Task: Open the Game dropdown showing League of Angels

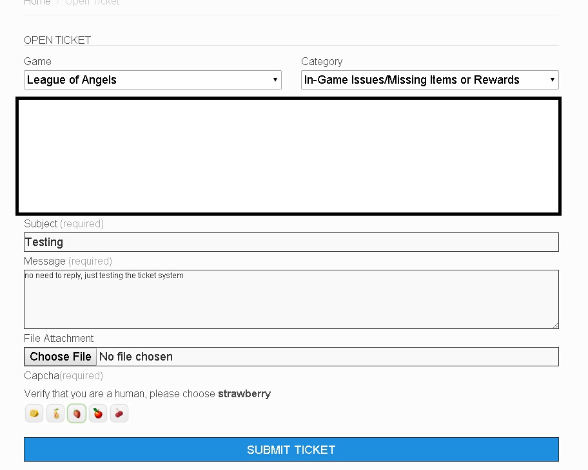Action: point(153,80)
